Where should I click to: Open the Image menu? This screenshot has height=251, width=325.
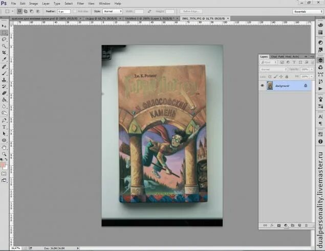pos(33,4)
